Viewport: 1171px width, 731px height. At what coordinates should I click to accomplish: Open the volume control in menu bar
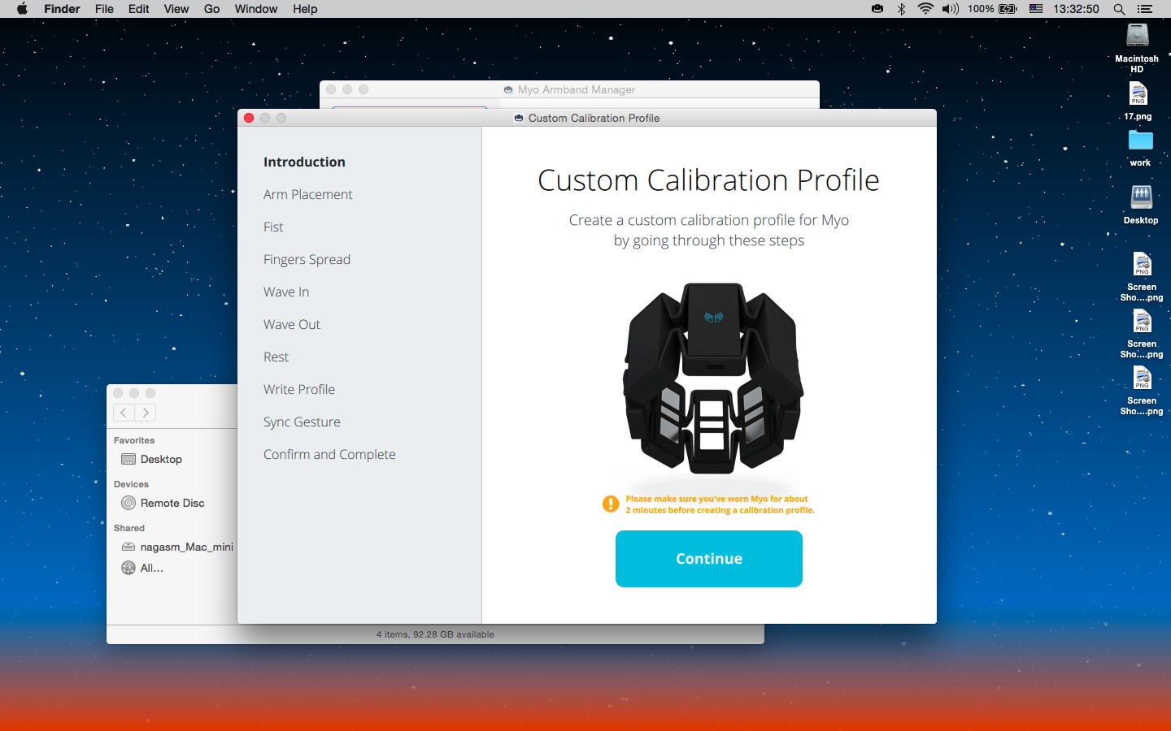[950, 9]
